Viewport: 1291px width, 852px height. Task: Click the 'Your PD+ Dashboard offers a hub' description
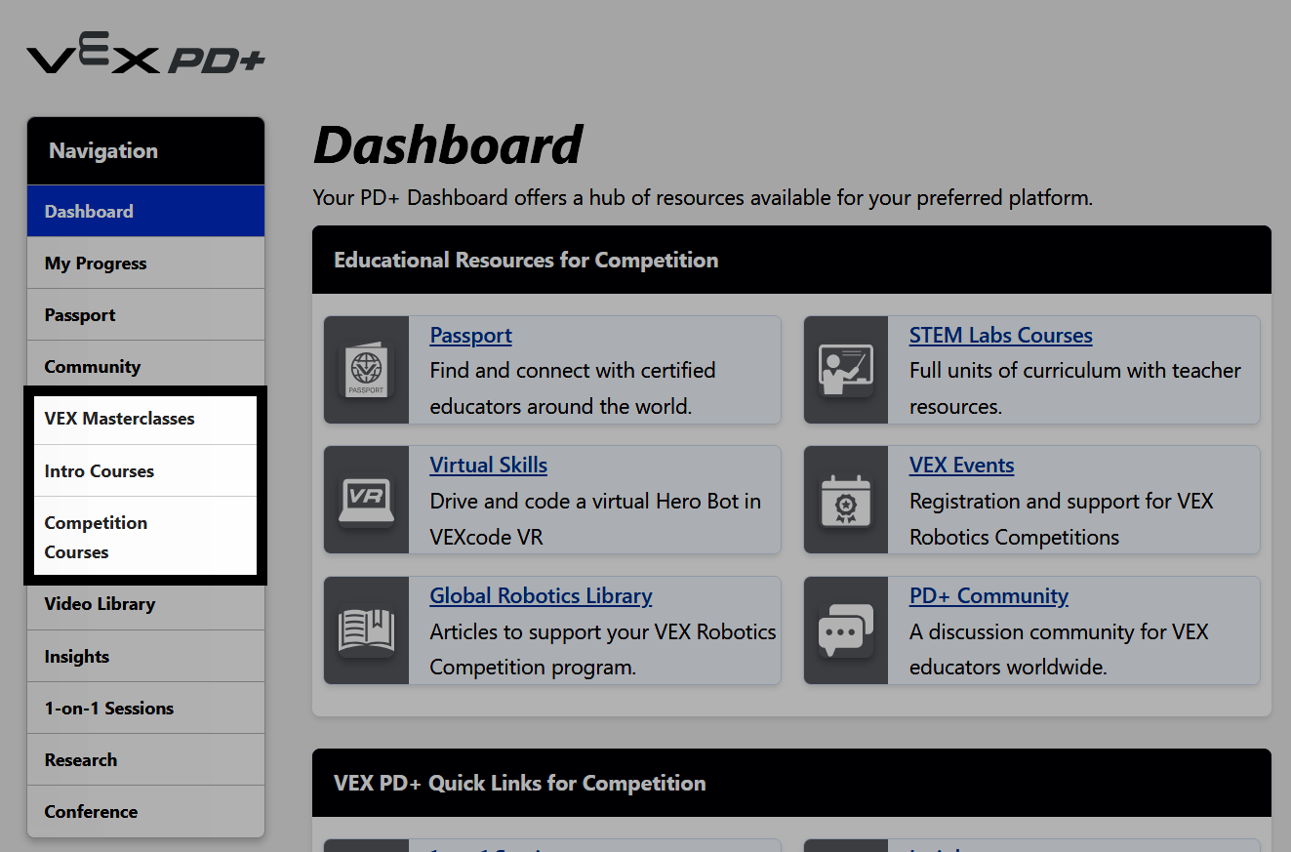click(x=703, y=197)
